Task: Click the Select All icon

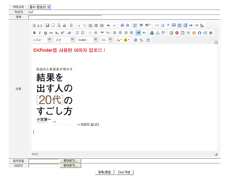Action: click(x=135, y=25)
